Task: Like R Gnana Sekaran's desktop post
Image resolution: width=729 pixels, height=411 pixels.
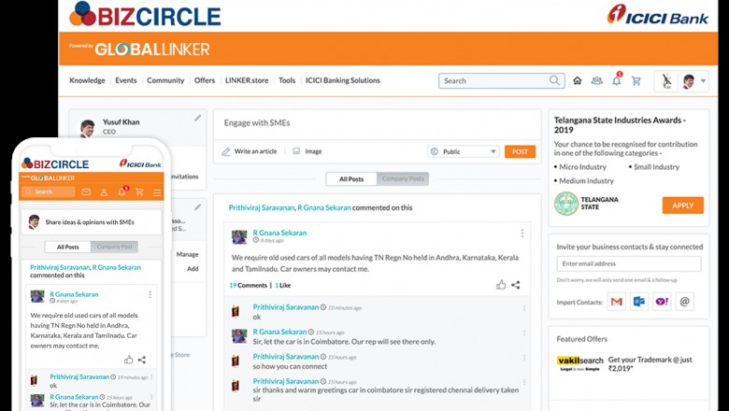Action: tap(501, 285)
